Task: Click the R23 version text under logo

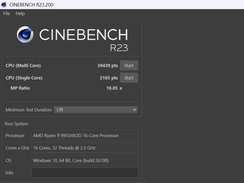Action: pos(119,48)
